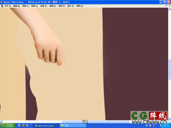Screen dimensions: 171x128
Task: Click the vertical scrollbar up arrow
Action: (169, 9)
